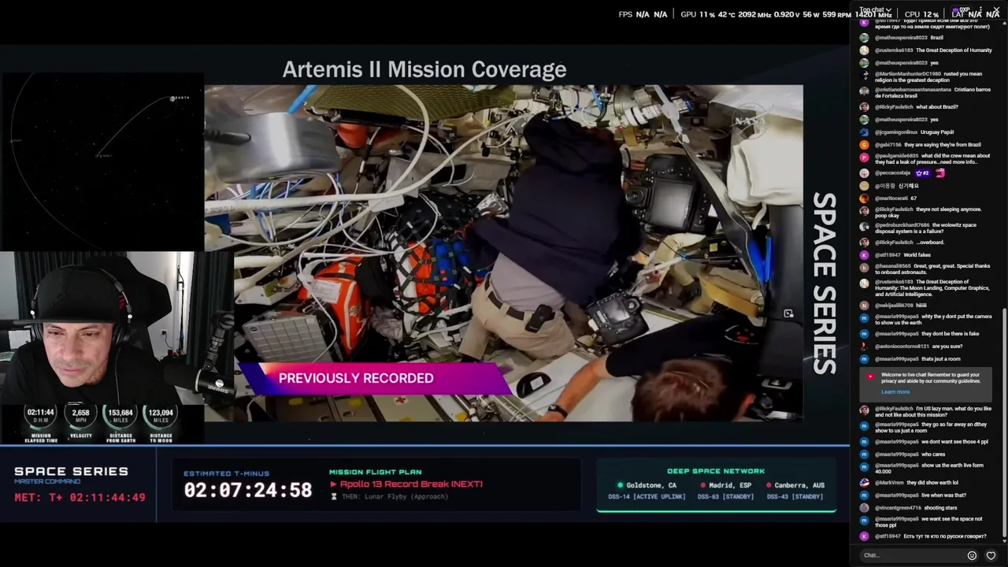Open the live chat three-dot options menu
Screen dimensions: 1008x567
[x=980, y=10]
